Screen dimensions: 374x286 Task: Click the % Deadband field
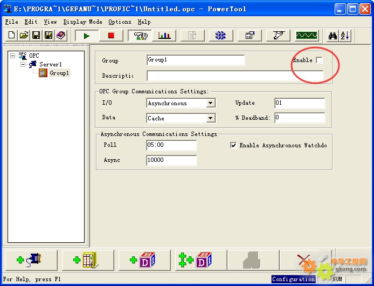click(300, 118)
